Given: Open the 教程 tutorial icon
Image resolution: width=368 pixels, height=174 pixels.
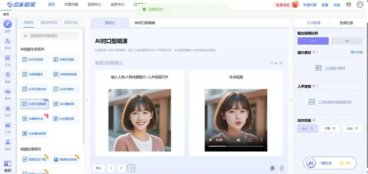Looking at the screenshot, I should pyautogui.click(x=8, y=167).
